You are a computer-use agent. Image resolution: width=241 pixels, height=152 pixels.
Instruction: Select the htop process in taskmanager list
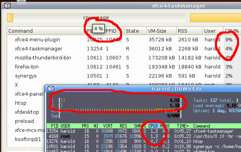21,103
